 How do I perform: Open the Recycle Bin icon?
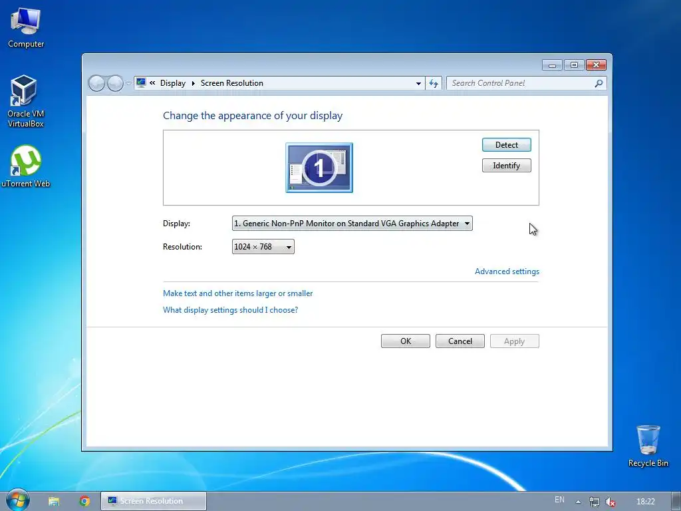[x=648, y=446]
